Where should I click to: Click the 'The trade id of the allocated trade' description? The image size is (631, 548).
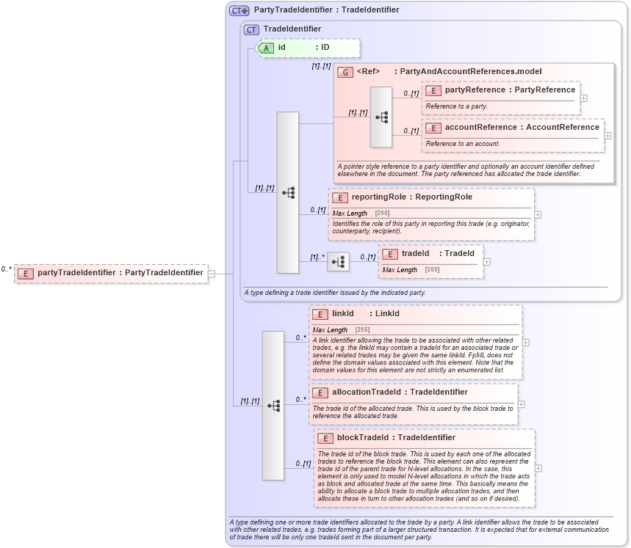pyautogui.click(x=413, y=412)
